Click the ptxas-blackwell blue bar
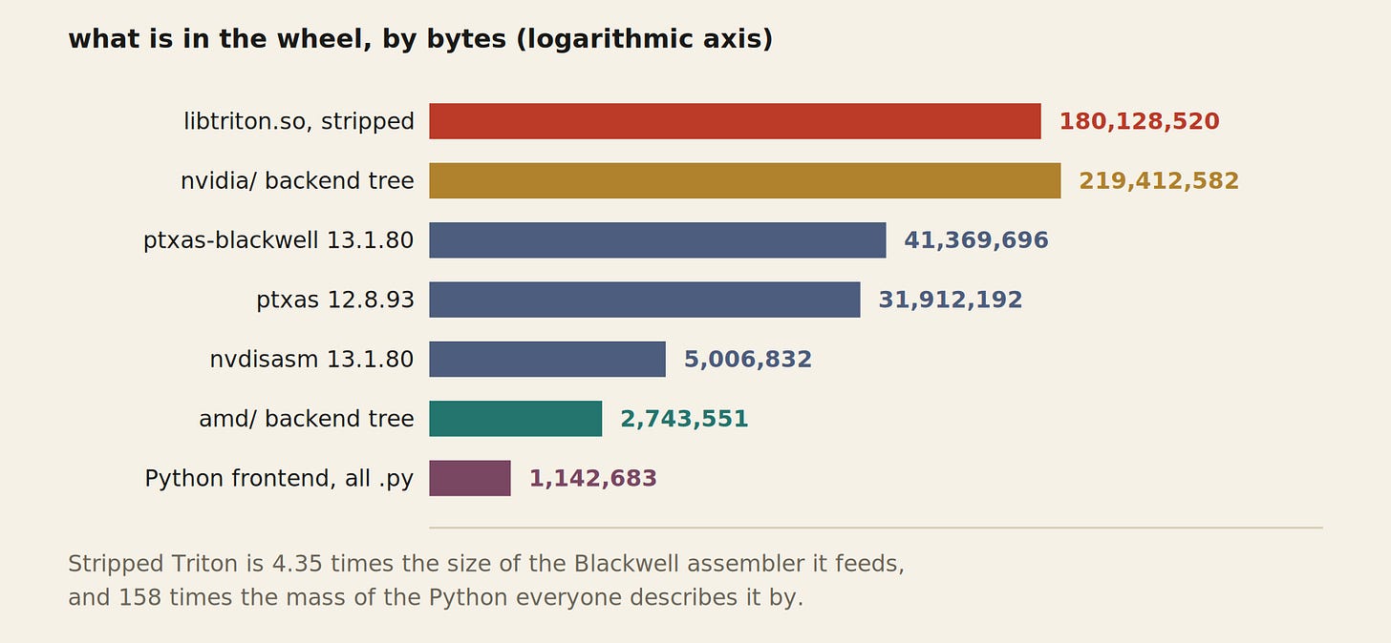 click(x=657, y=240)
